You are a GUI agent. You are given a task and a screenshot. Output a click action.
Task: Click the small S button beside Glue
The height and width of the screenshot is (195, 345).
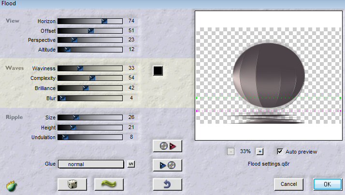coord(131,164)
